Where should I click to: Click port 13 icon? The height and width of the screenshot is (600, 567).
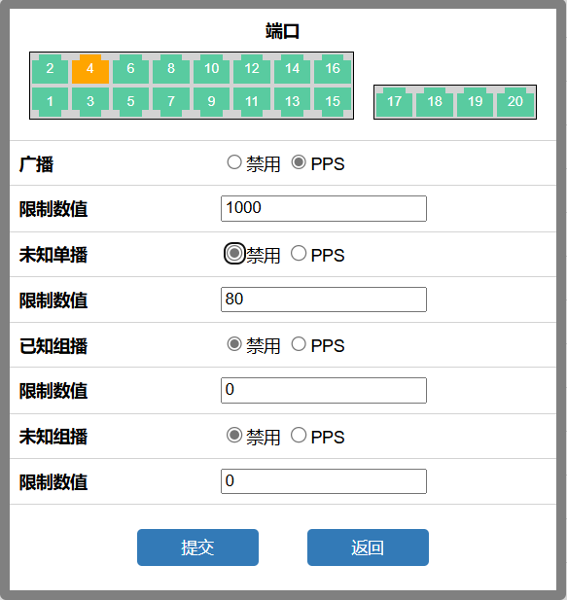click(293, 102)
